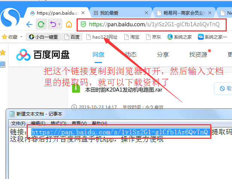Click file name 本田时韵K20A1发动机电路图.rar
This screenshot has width=232, height=179.
[x=124, y=90]
